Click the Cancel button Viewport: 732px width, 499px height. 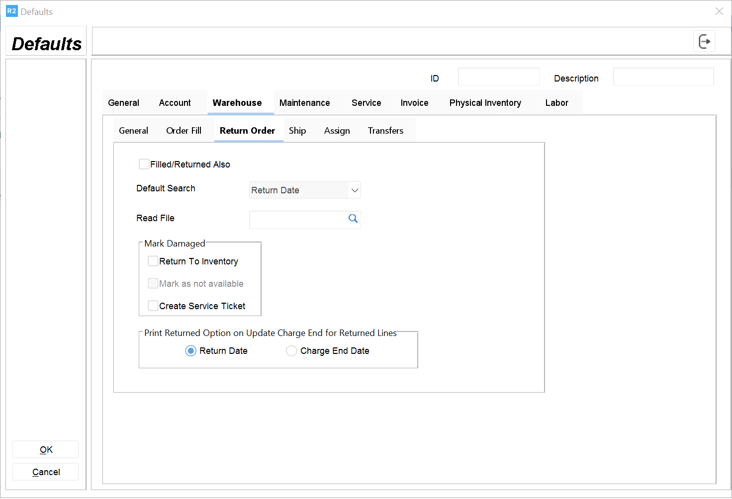(46, 472)
